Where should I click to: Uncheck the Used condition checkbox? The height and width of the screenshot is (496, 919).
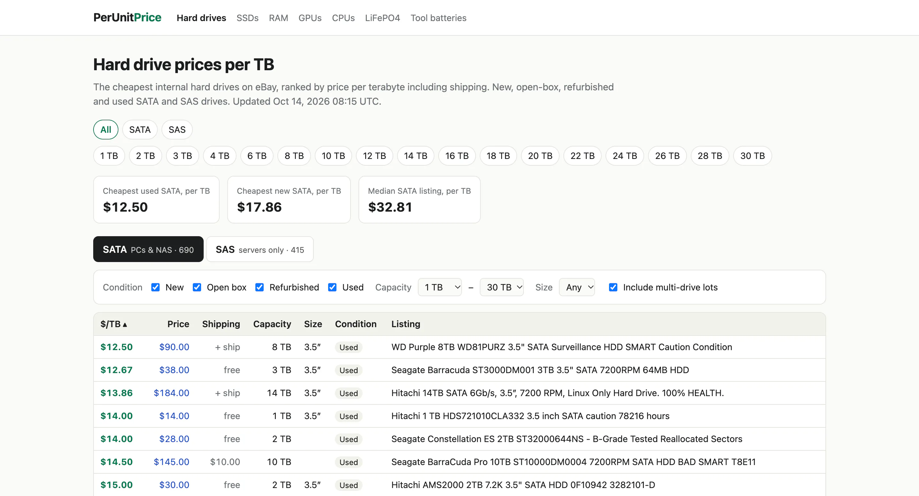click(x=332, y=287)
